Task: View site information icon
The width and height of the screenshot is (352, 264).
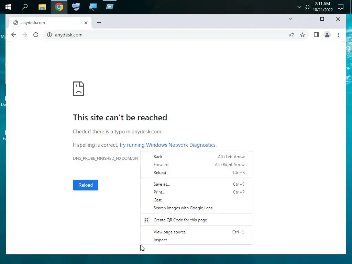Action: 49,35
